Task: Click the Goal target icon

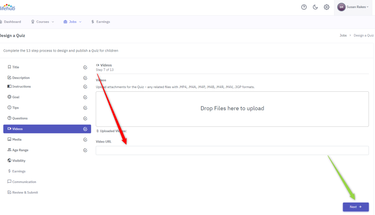Action: (x=9, y=97)
